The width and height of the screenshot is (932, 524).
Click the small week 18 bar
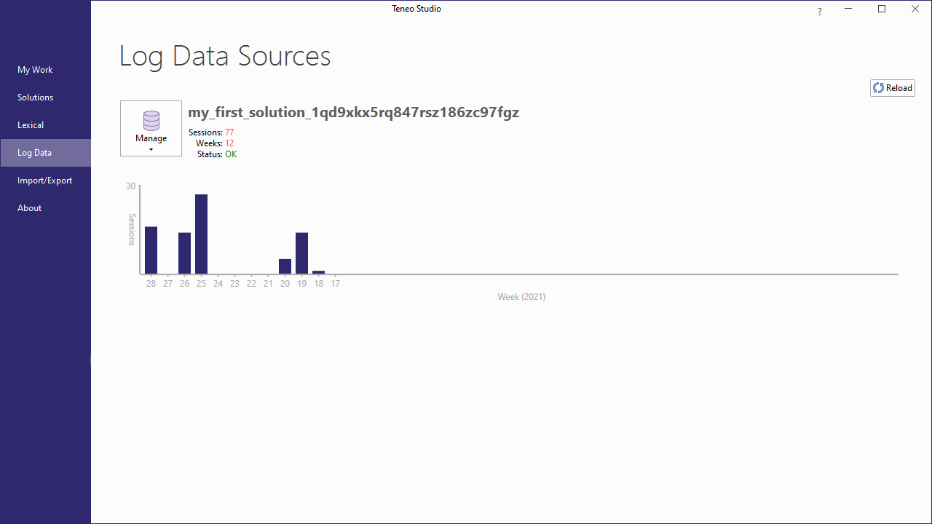pyautogui.click(x=318, y=272)
